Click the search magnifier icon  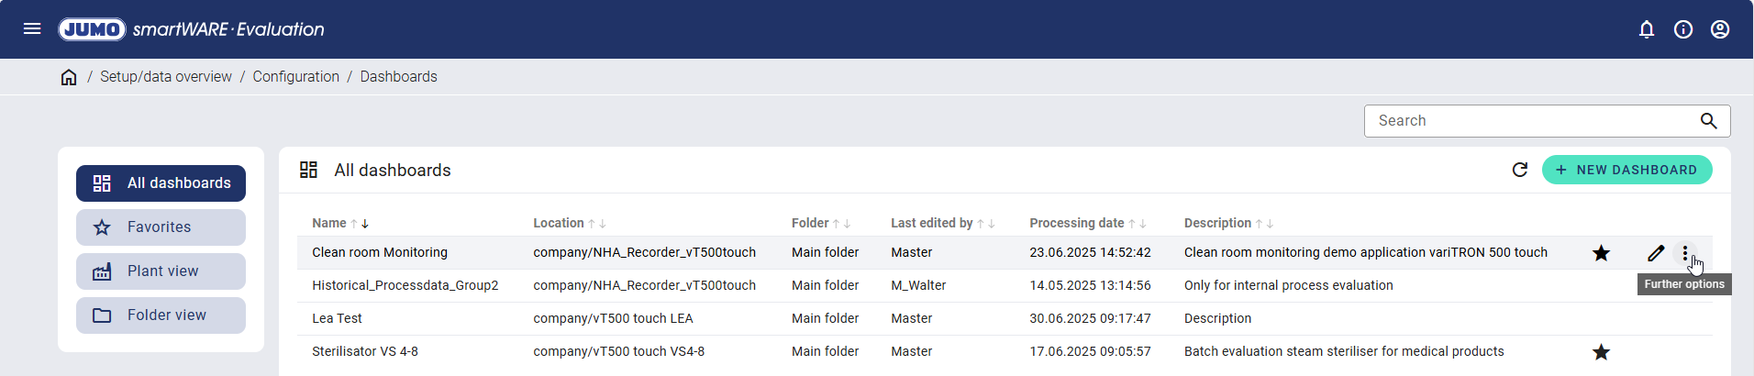[1708, 121]
